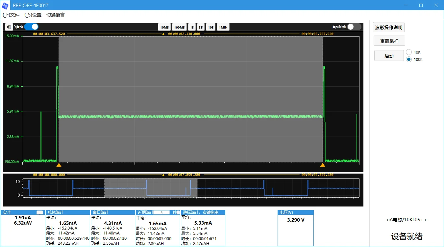444x247 pixels.
Task: Enable the 自动滚动 auto-scroll switch
Action: [x=354, y=27]
